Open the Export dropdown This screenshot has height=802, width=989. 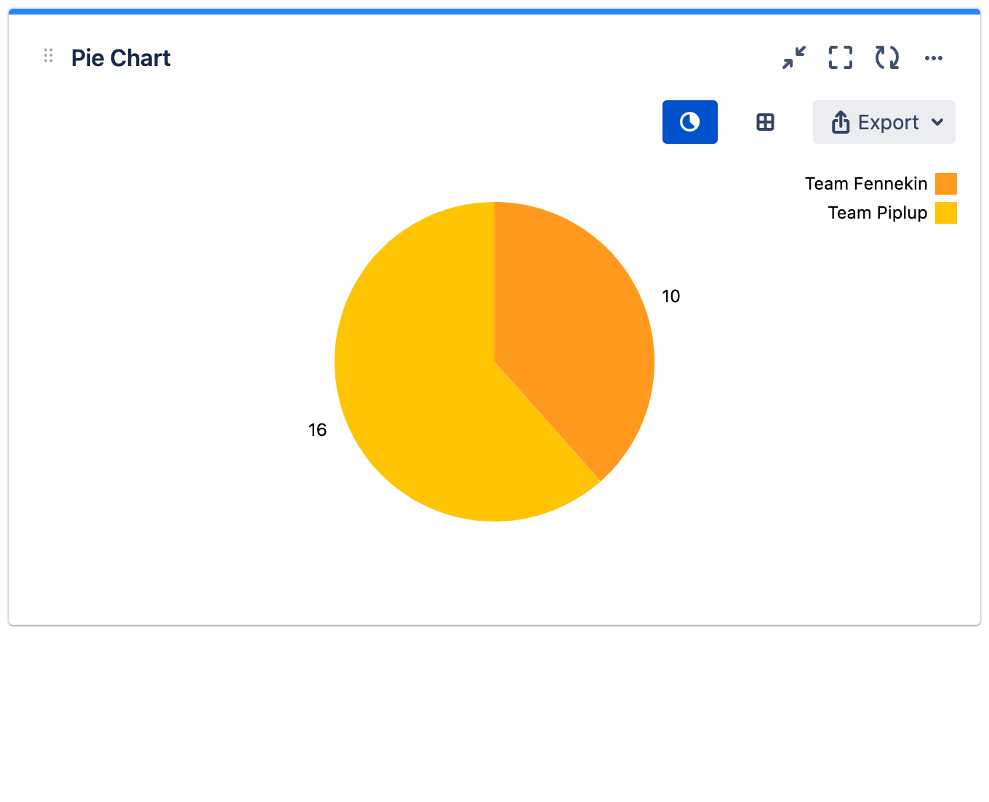coord(884,122)
